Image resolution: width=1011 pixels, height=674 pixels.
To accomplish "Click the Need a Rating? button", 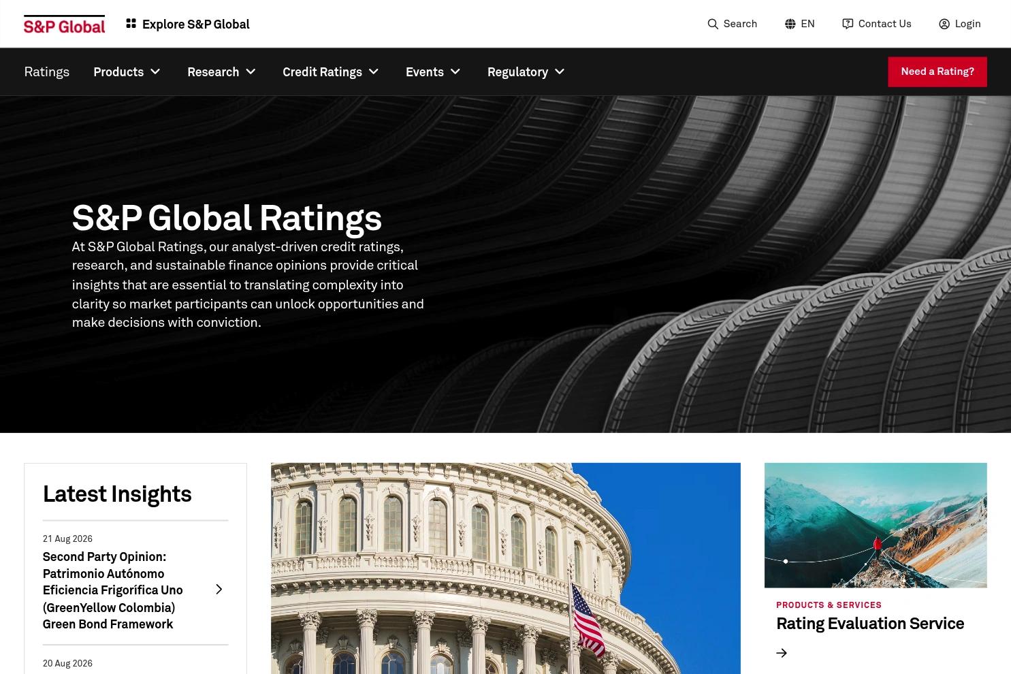I will (937, 71).
